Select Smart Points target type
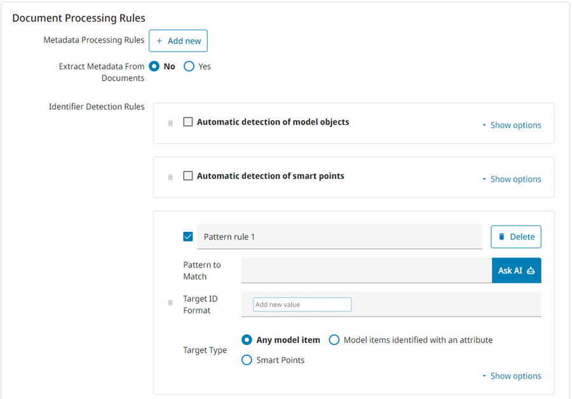Viewport: 572px width, 399px height. 247,360
